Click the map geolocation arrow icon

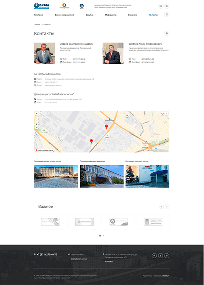[x=37, y=113]
